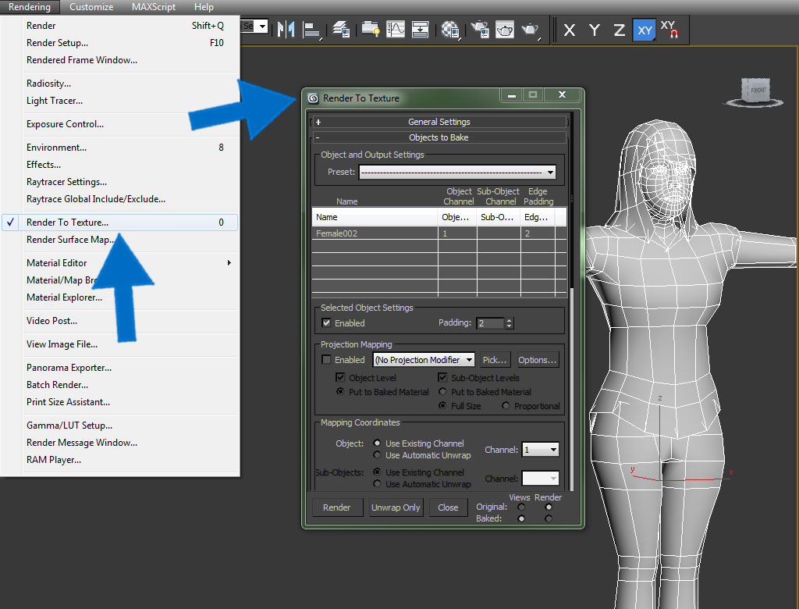Viewport: 799px width, 609px height.
Task: Uncheck Enabled under Selected Object Settings
Action: click(326, 323)
